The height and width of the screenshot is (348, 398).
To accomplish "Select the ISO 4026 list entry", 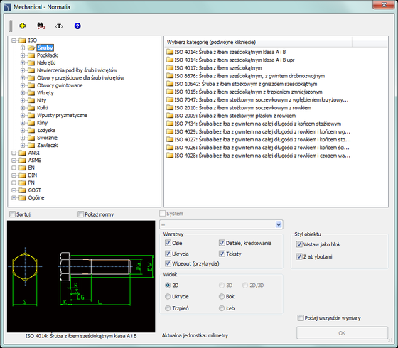I will (262, 148).
